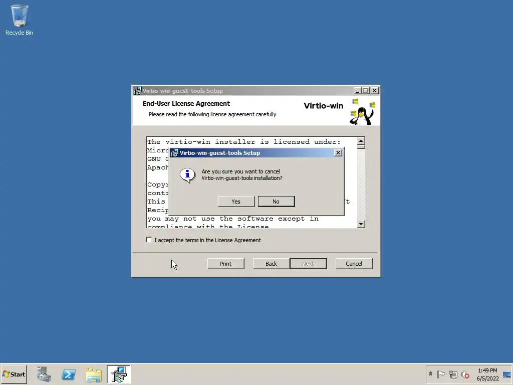Click the Virtio-win penguin logo
The image size is (513, 385).
tap(363, 112)
